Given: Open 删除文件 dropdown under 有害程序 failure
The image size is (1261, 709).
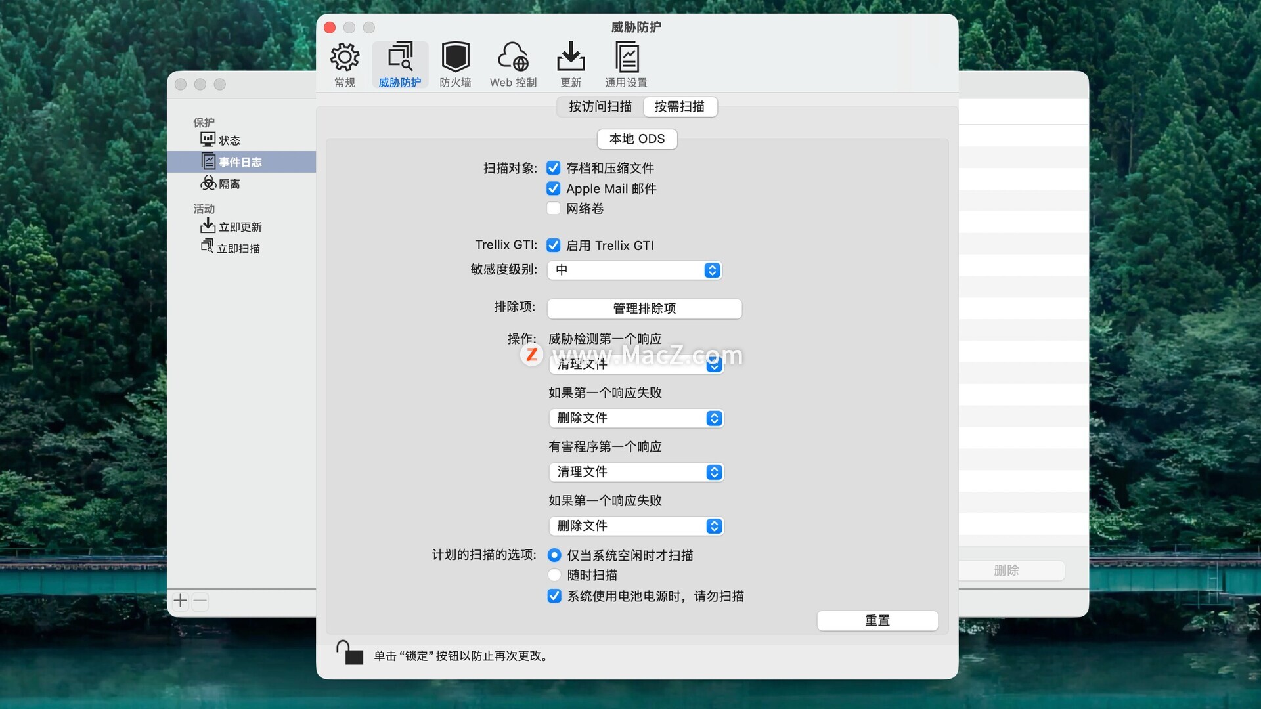Looking at the screenshot, I should pyautogui.click(x=636, y=526).
